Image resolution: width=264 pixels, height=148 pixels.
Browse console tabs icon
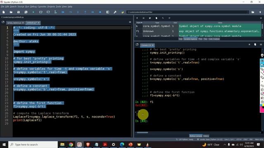pos(137,44)
